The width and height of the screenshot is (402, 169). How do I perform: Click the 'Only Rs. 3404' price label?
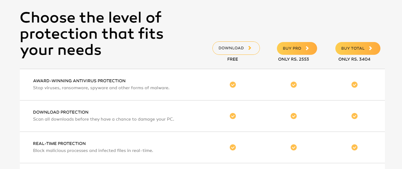click(x=354, y=59)
